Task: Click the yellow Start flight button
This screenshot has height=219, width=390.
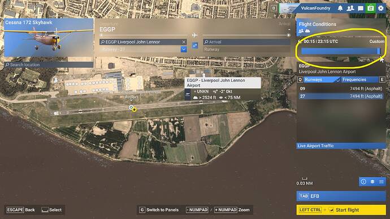Action: pyautogui.click(x=341, y=210)
